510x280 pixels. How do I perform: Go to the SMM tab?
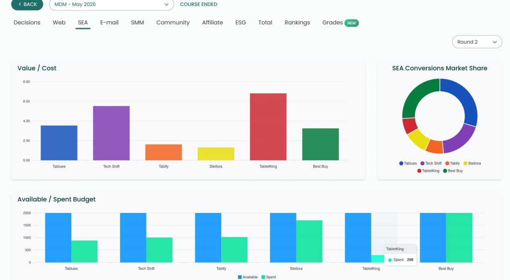(x=137, y=23)
